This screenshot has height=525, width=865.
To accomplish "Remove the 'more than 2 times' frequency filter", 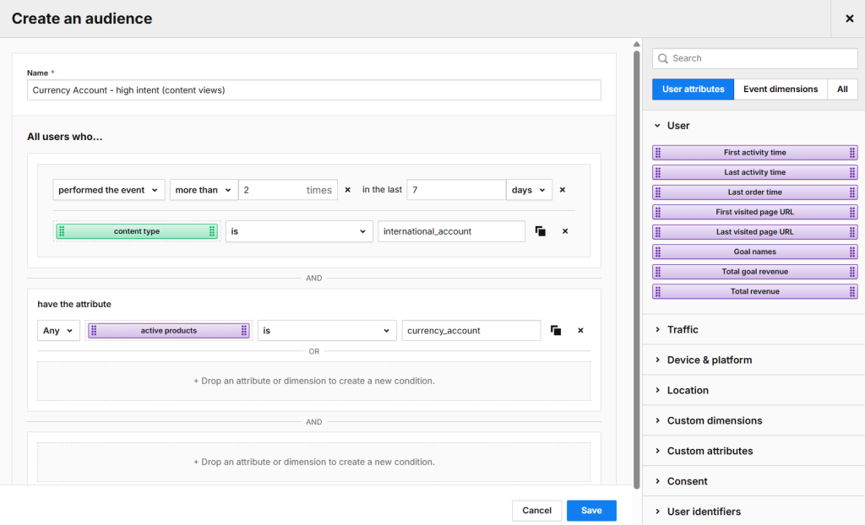I will [x=347, y=190].
